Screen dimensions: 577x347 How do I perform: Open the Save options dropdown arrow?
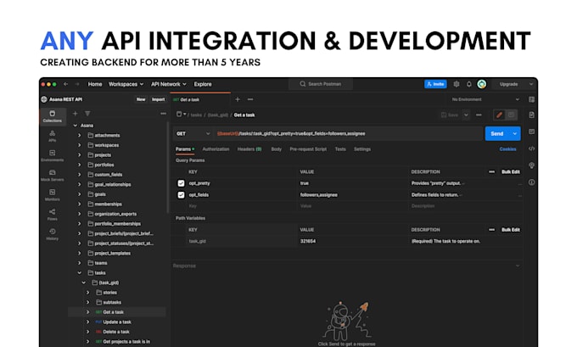tap(466, 115)
